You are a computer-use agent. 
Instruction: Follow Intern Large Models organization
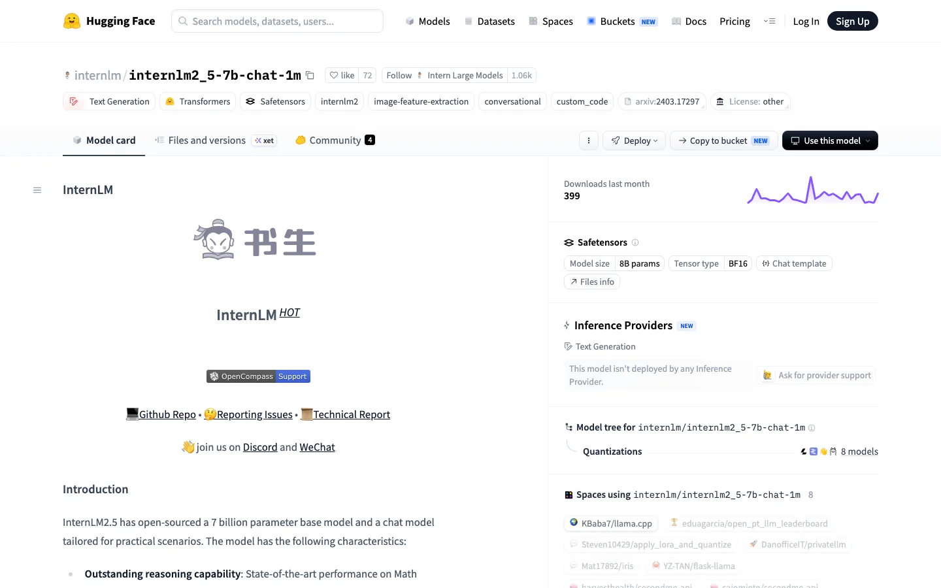coord(445,75)
